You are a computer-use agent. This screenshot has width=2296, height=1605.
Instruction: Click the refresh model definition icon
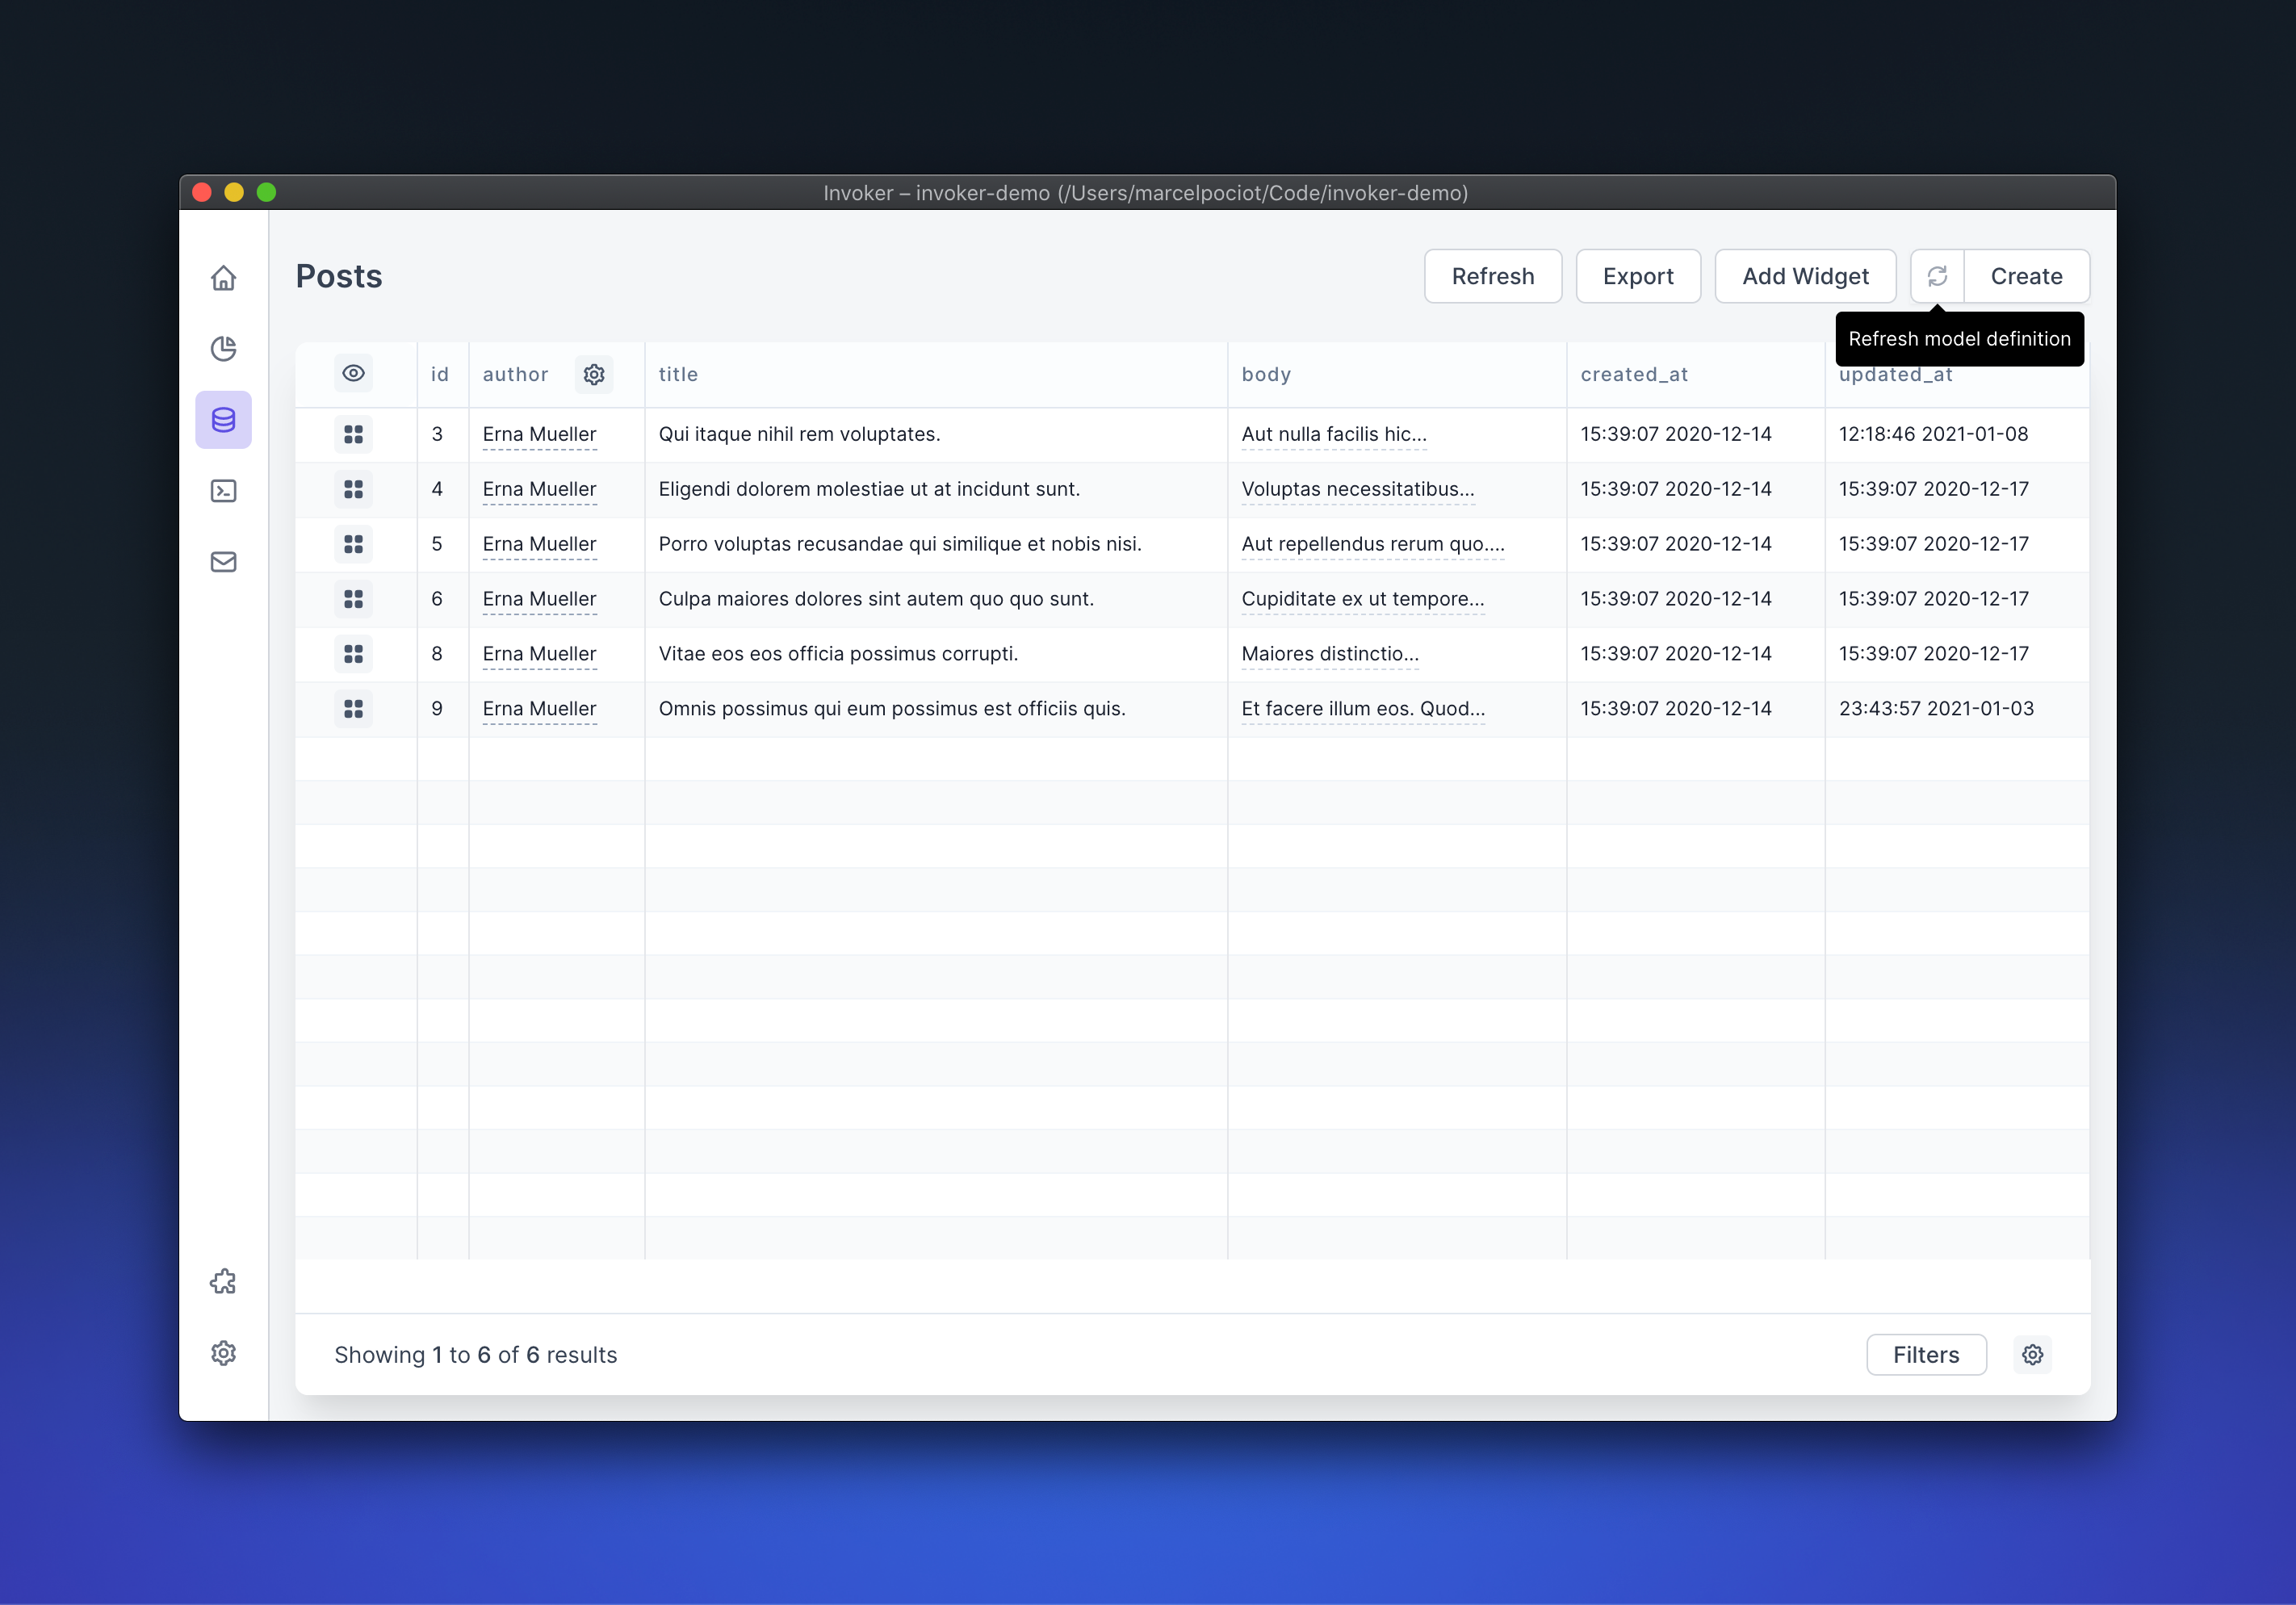(x=1937, y=276)
